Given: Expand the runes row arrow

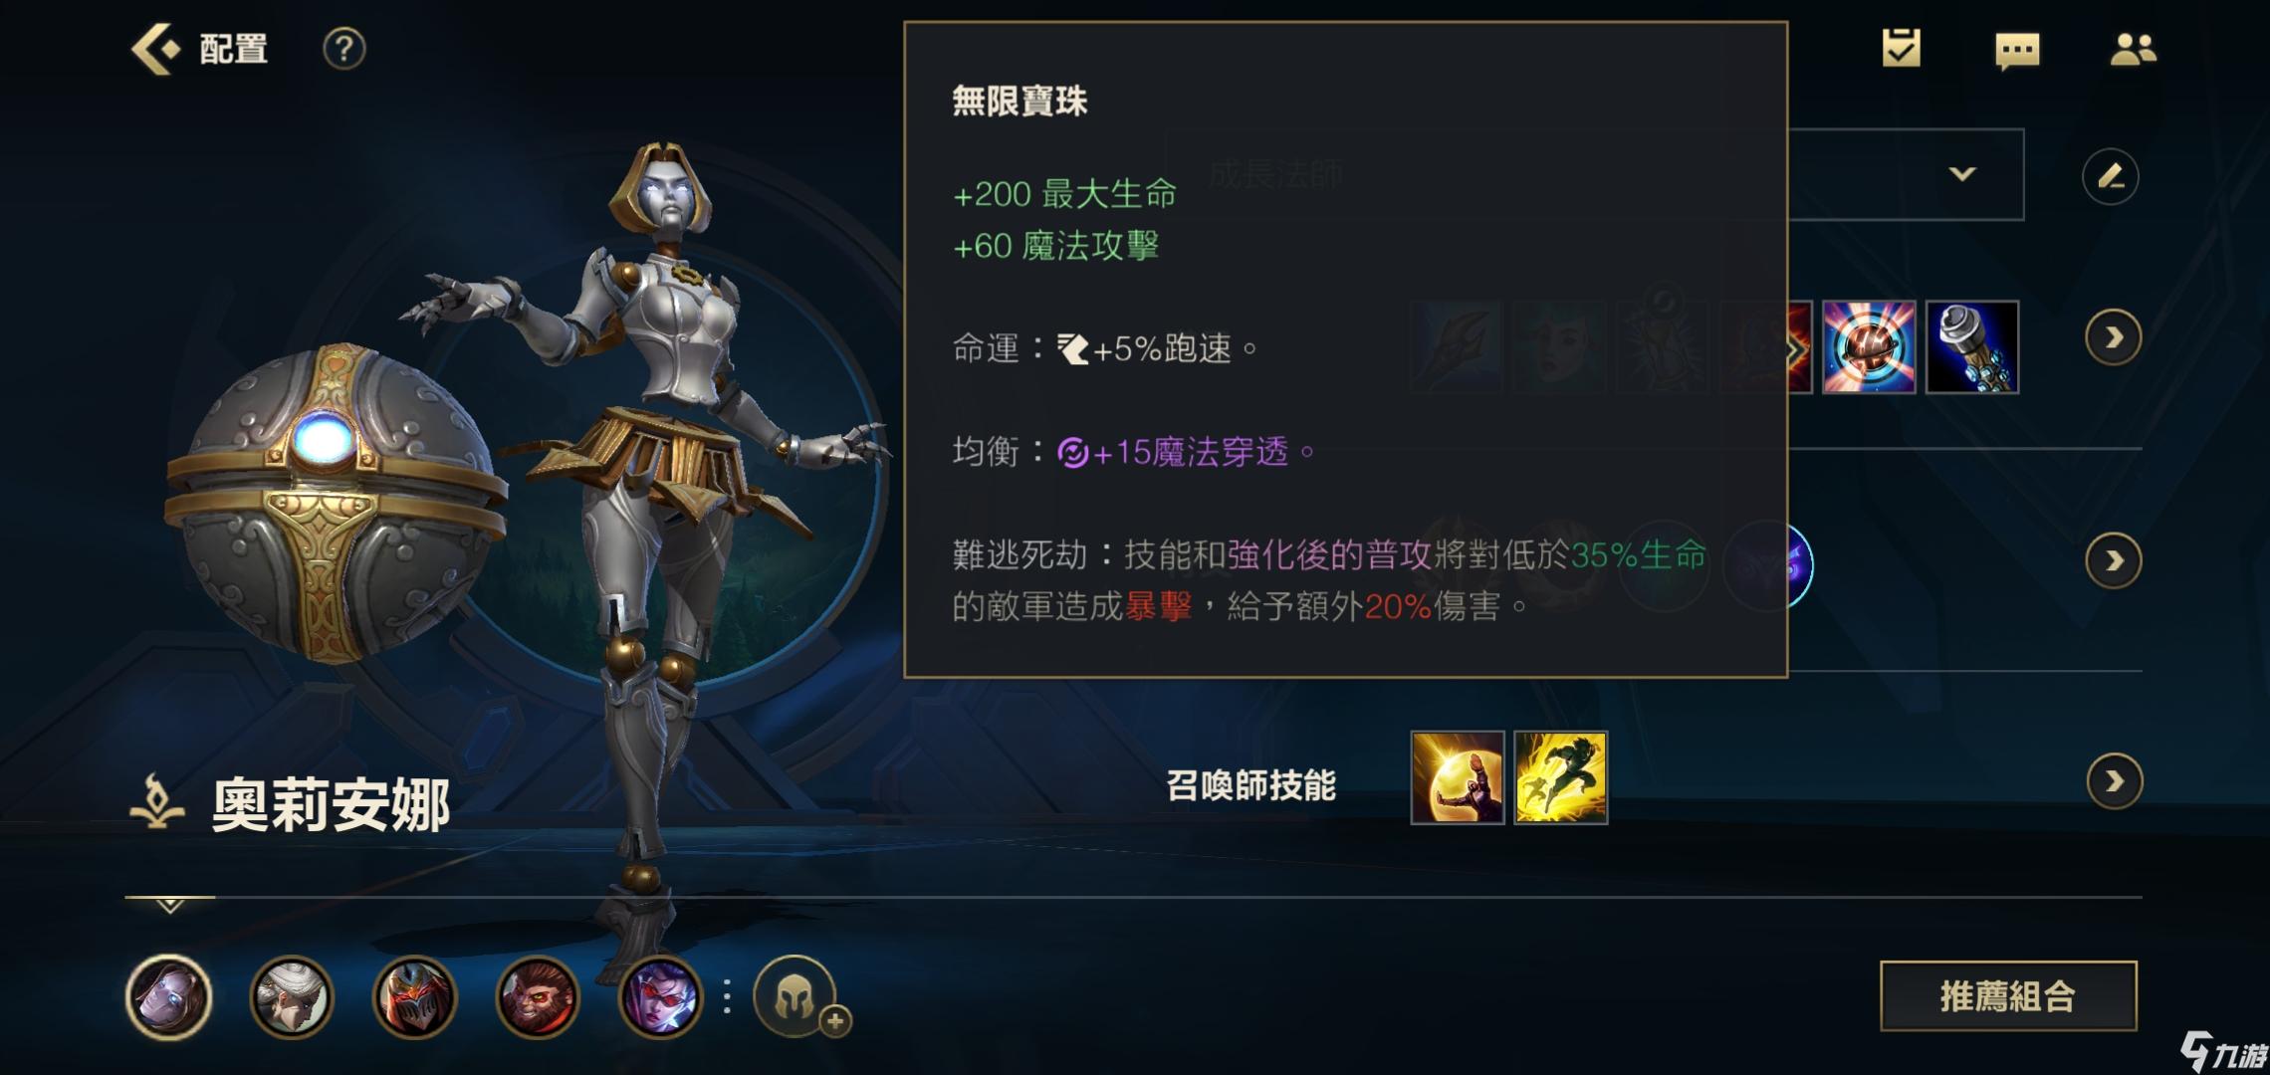Looking at the screenshot, I should [2113, 561].
